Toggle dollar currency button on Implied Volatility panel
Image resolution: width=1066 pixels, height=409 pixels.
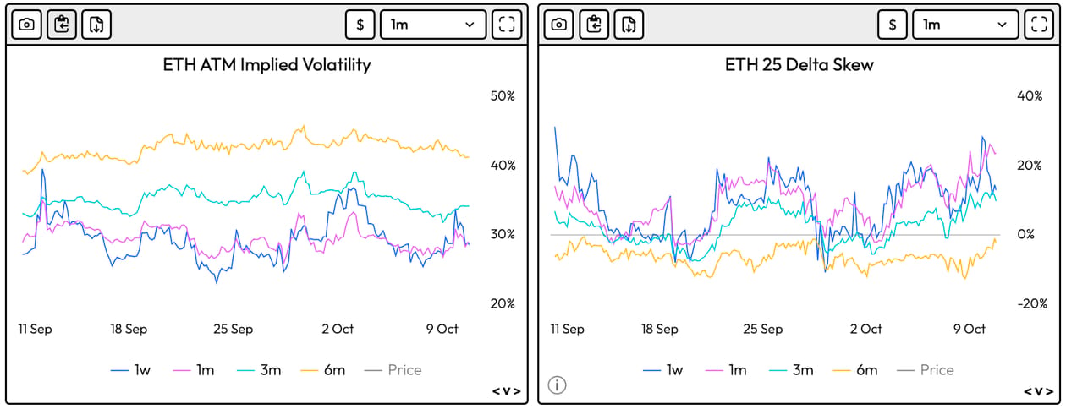pos(360,25)
